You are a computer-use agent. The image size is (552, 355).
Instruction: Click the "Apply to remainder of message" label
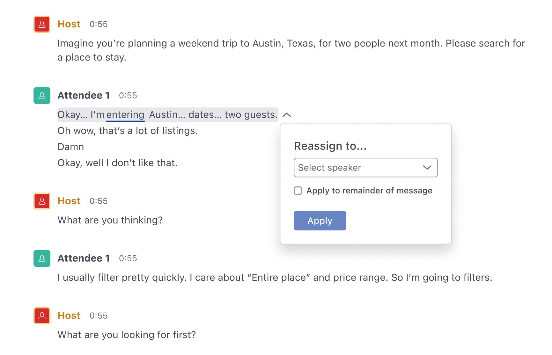(x=369, y=191)
